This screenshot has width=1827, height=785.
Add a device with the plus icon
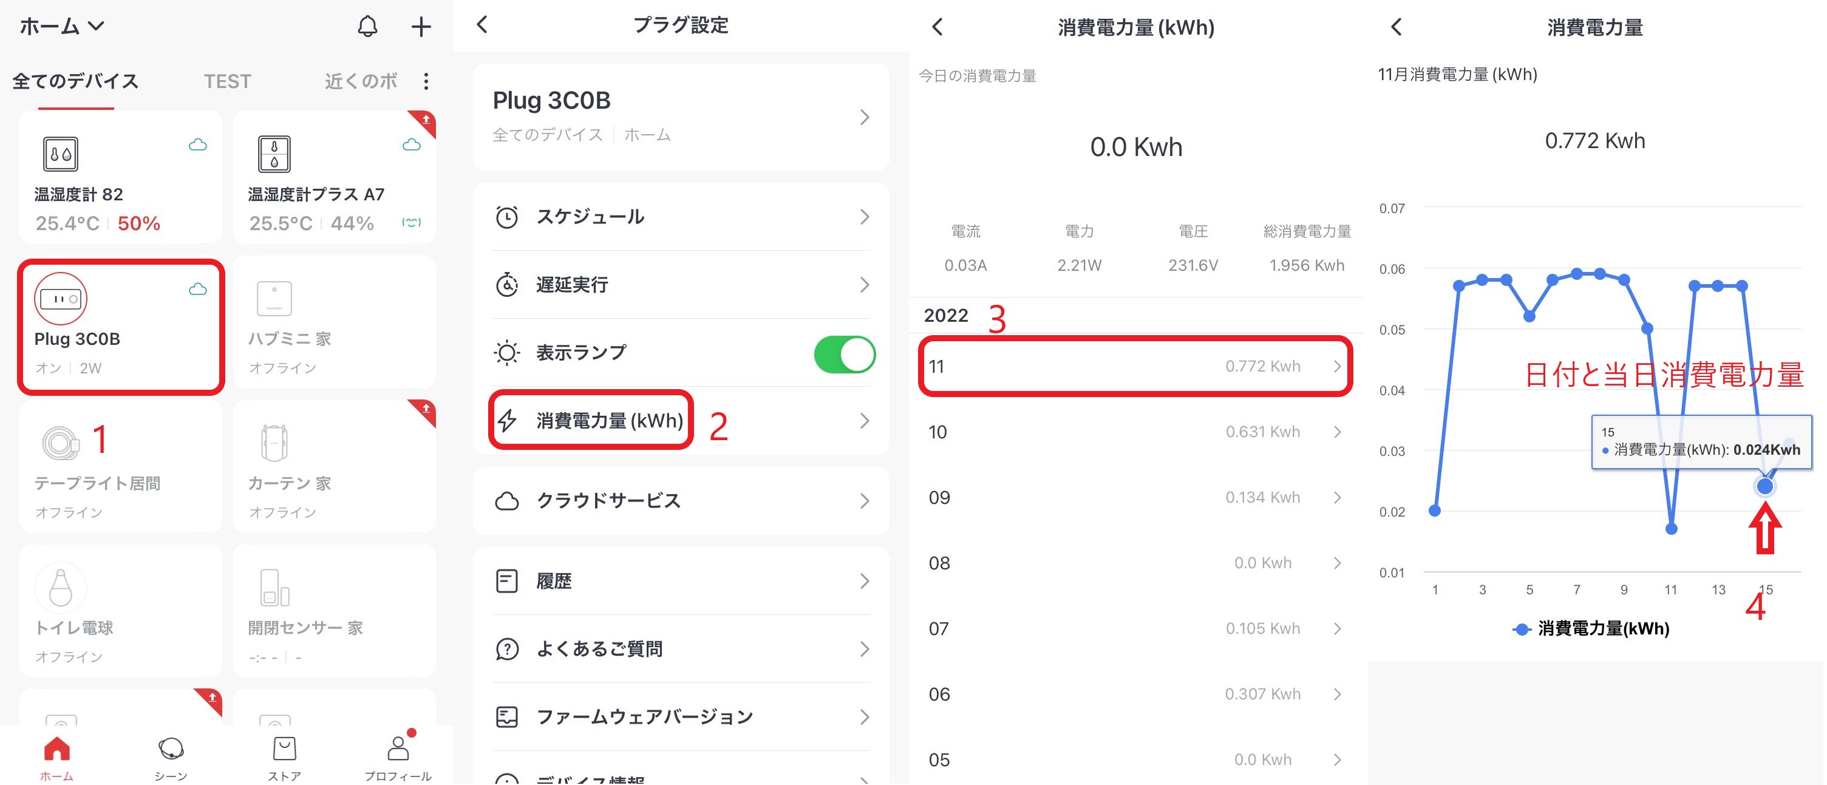point(421,27)
